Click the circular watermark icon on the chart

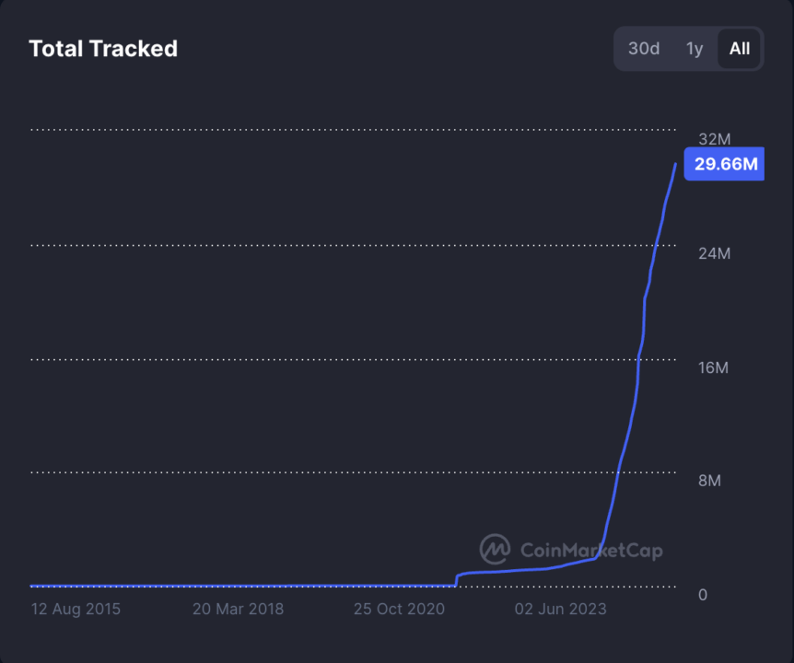tap(494, 549)
